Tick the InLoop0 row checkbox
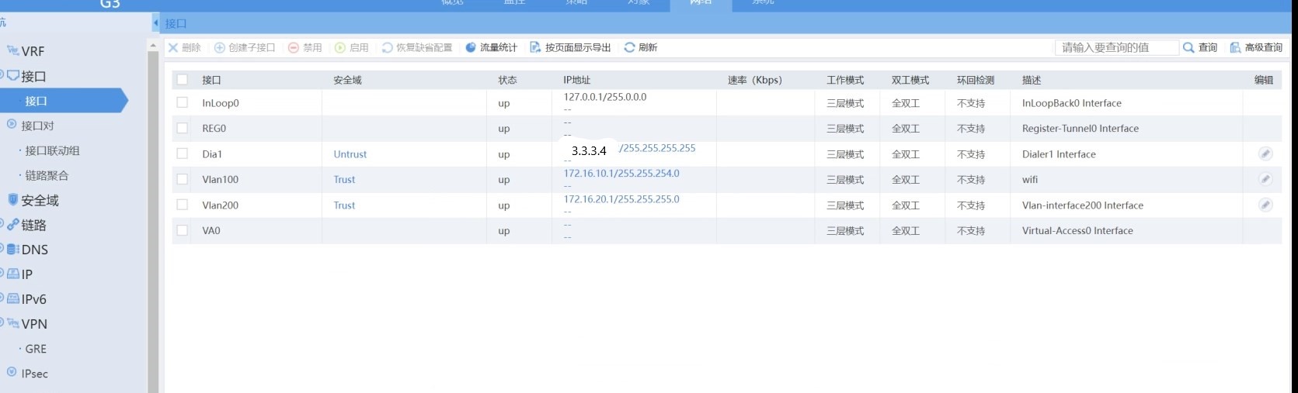The height and width of the screenshot is (393, 1298). tap(183, 102)
